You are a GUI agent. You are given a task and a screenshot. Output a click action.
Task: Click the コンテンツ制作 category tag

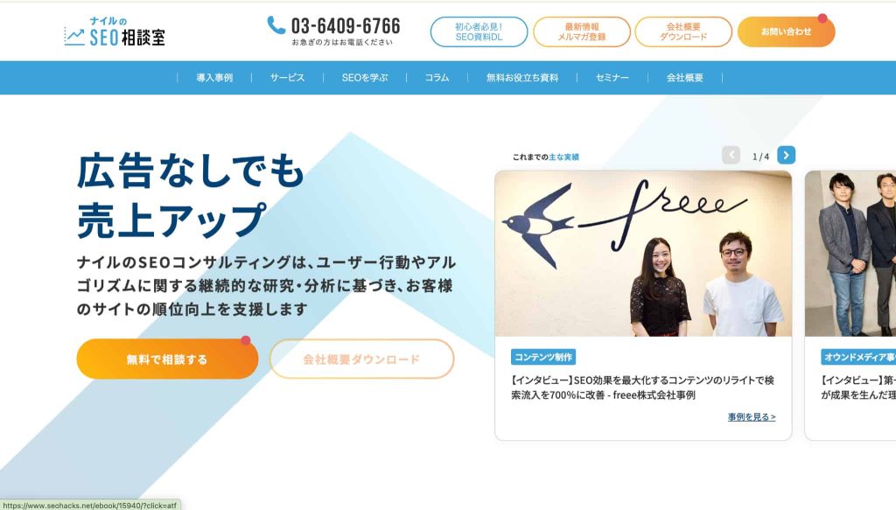pyautogui.click(x=543, y=357)
